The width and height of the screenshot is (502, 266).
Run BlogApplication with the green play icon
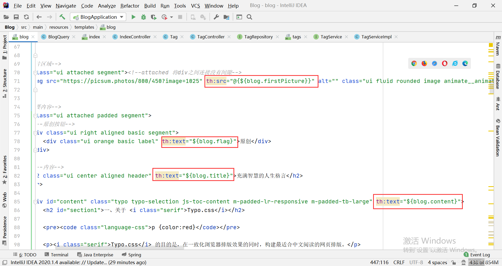point(133,17)
